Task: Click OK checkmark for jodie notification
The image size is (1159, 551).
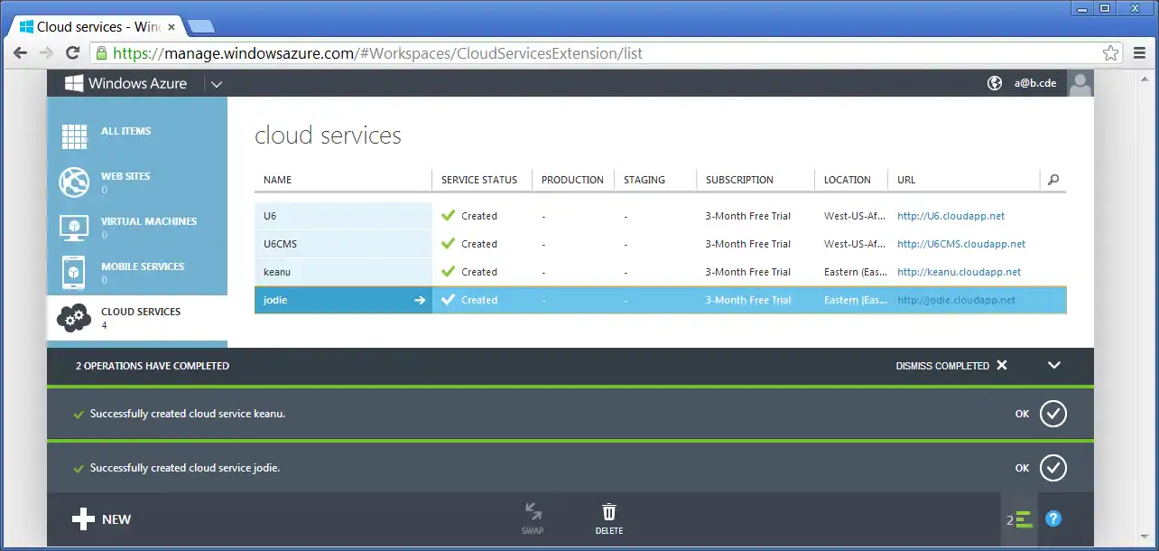Action: click(1052, 468)
